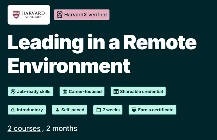Select the Self-paced label
Image resolution: width=217 pixels, height=140 pixels.
click(73, 110)
